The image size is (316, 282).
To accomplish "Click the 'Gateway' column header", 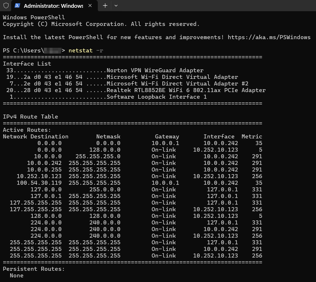I will tap(167, 137).
